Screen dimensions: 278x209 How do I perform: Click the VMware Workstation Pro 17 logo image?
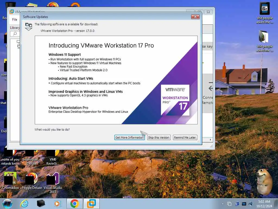[175, 100]
